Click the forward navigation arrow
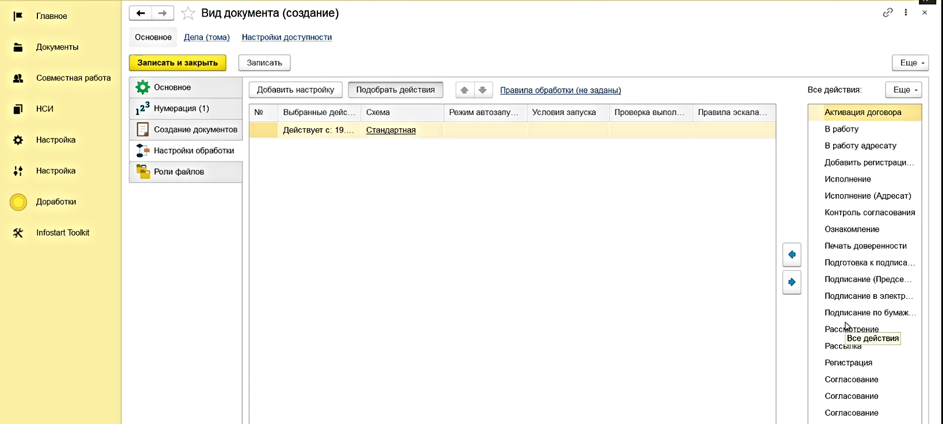943x424 pixels. pos(163,13)
